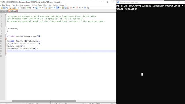Click the "toLowerCase()" text on line 15

pos(28,49)
